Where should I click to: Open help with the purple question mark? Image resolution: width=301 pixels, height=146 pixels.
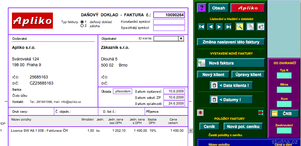click(x=202, y=8)
